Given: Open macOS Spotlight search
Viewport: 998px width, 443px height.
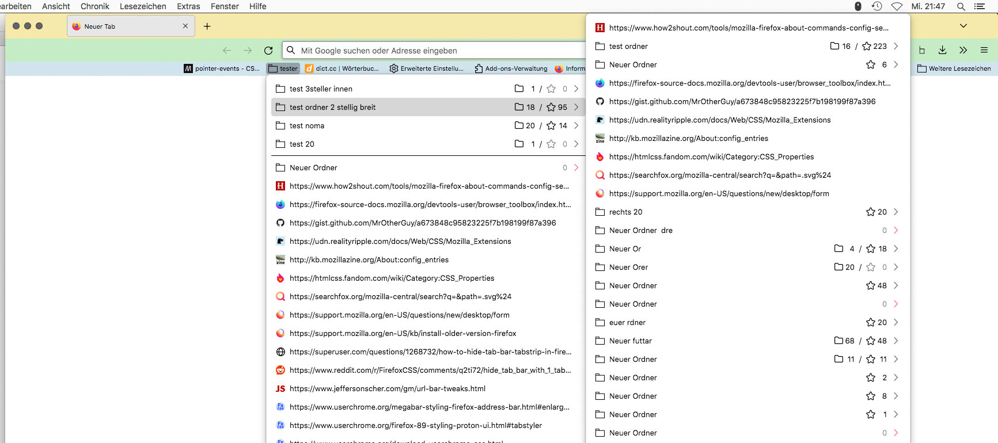Looking at the screenshot, I should [x=961, y=6].
